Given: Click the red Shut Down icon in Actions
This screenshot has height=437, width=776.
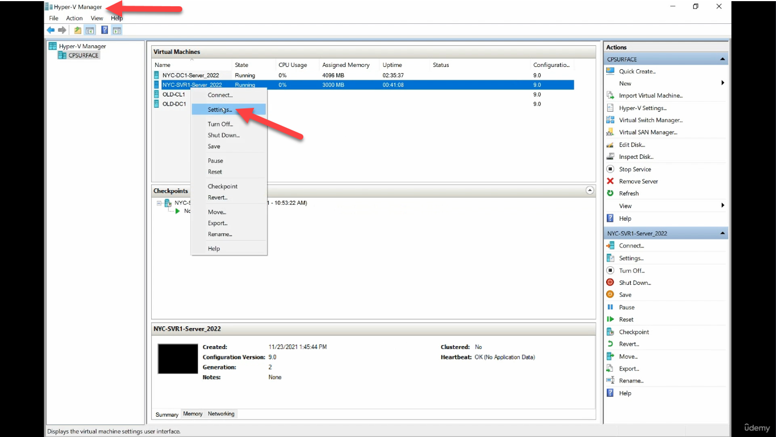Looking at the screenshot, I should [610, 283].
